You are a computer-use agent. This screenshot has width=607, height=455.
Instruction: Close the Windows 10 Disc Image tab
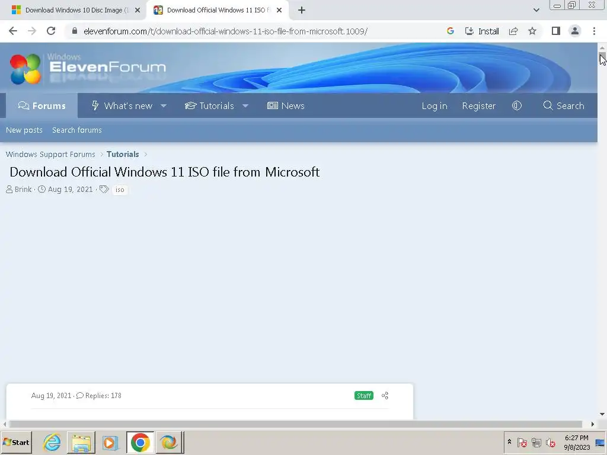[x=138, y=10]
